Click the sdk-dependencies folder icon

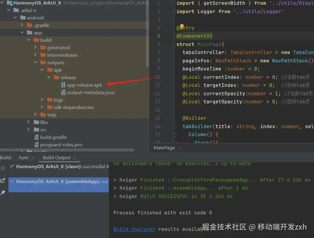(50, 107)
